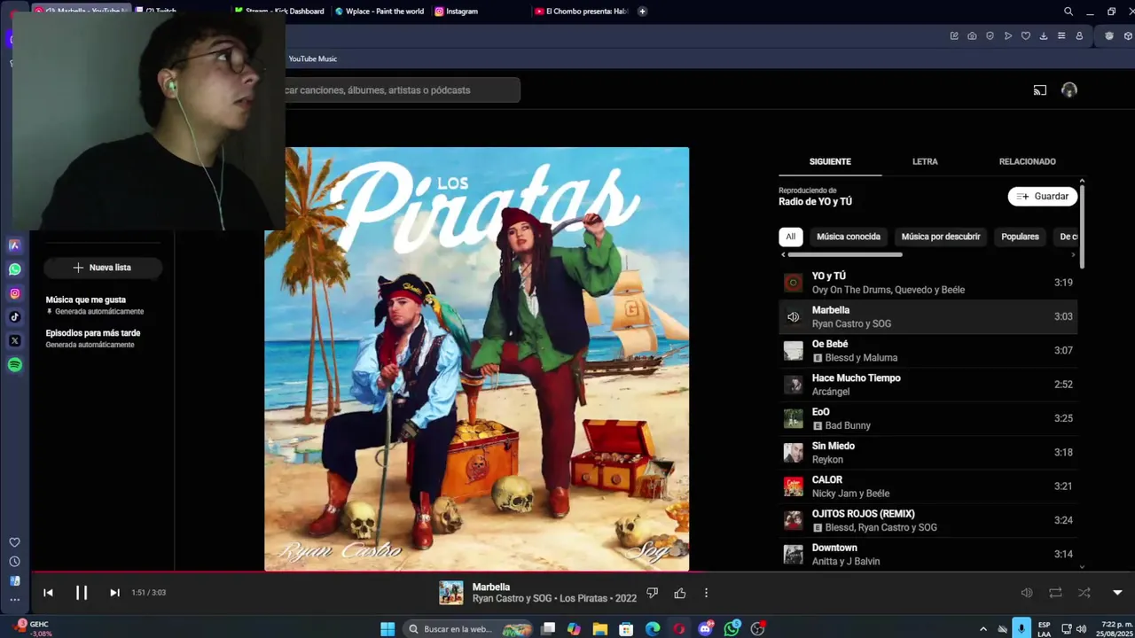Screen dimensions: 1135x638
Task: Select the All filter chip
Action: pos(790,237)
